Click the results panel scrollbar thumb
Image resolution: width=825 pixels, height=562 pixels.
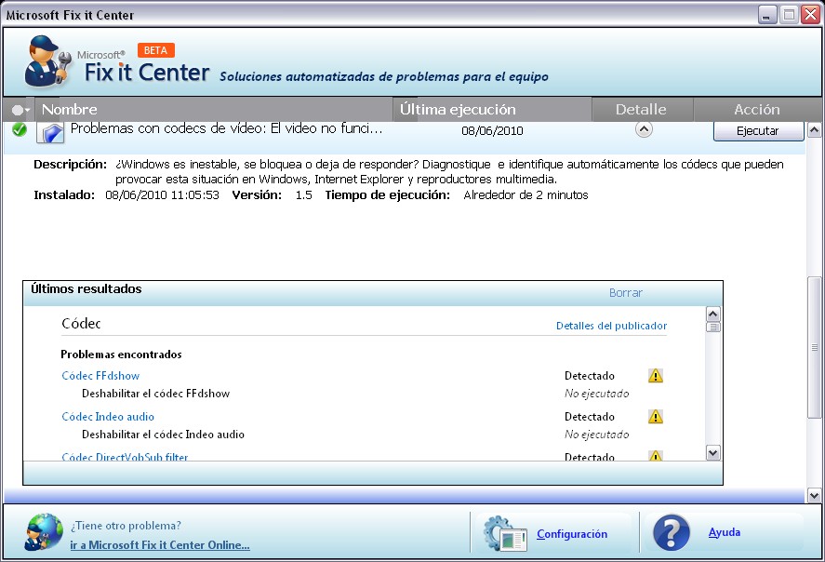713,327
